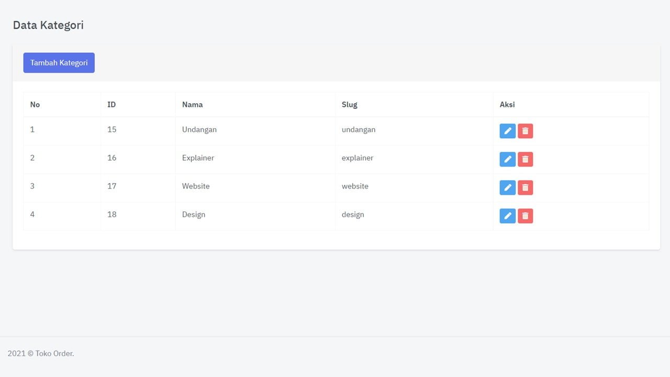Click the ID column header
Screen dimensions: 670x377
pos(111,105)
